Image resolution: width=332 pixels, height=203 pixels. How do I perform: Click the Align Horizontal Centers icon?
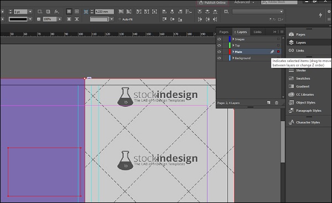click(172, 12)
